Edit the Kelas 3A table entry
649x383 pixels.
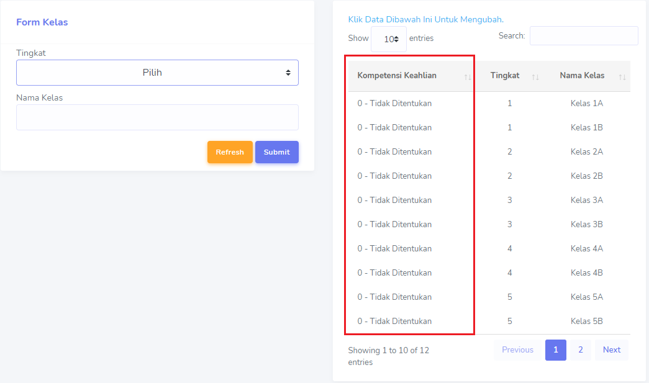point(586,201)
